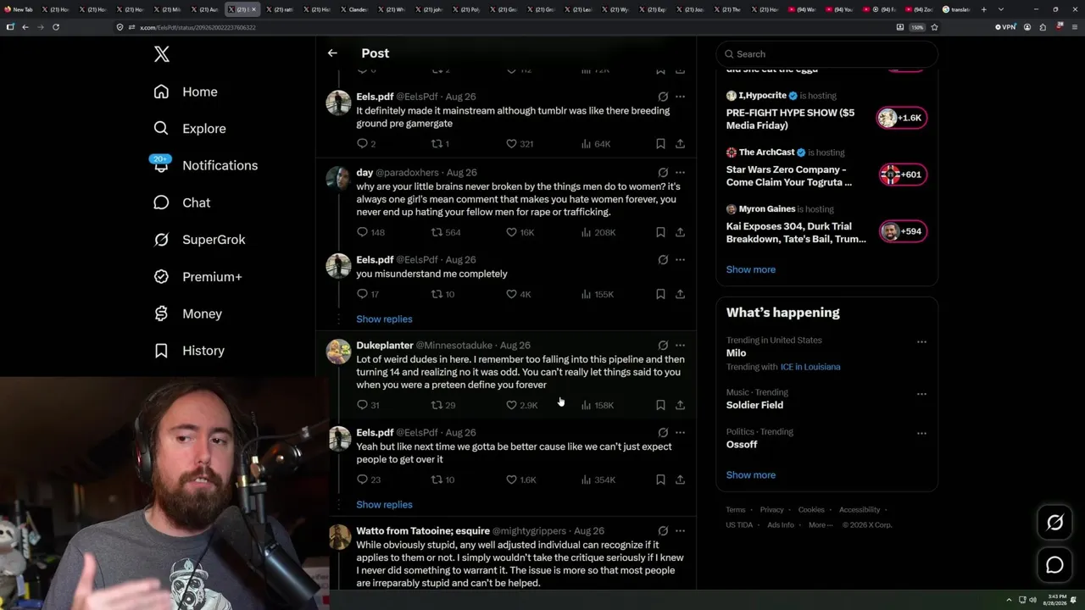Open the floating chat messages button
Viewport: 1085px width, 610px height.
click(1054, 565)
